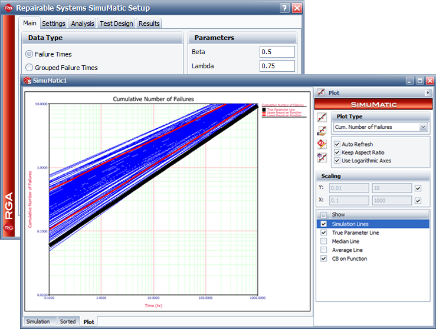This screenshot has height=329, width=436.
Task: Toggle X axis auto scaling checkbox
Action: tap(418, 201)
